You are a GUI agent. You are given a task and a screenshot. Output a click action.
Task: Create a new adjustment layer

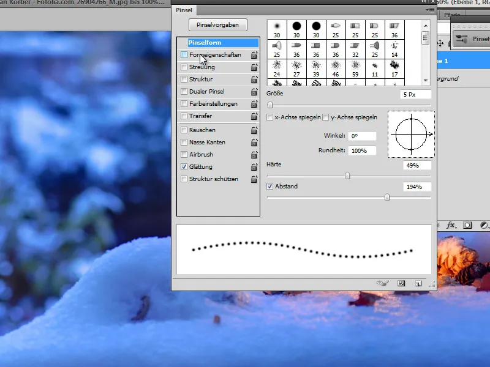pos(484,225)
